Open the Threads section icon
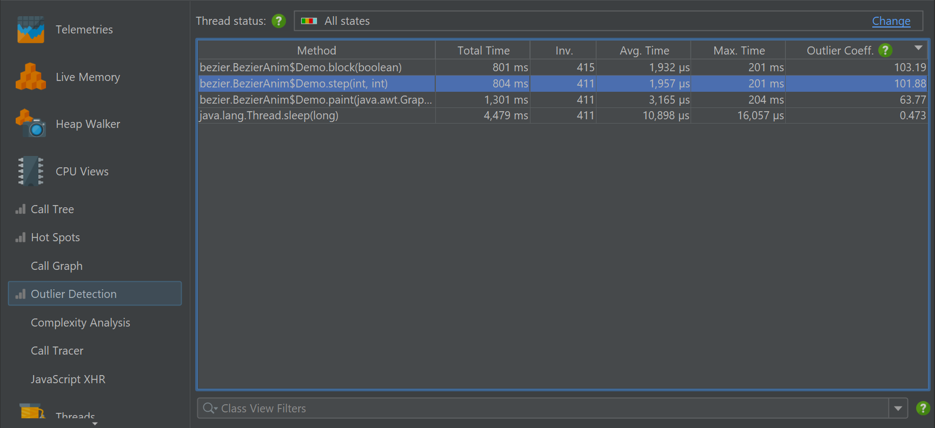 (32, 411)
